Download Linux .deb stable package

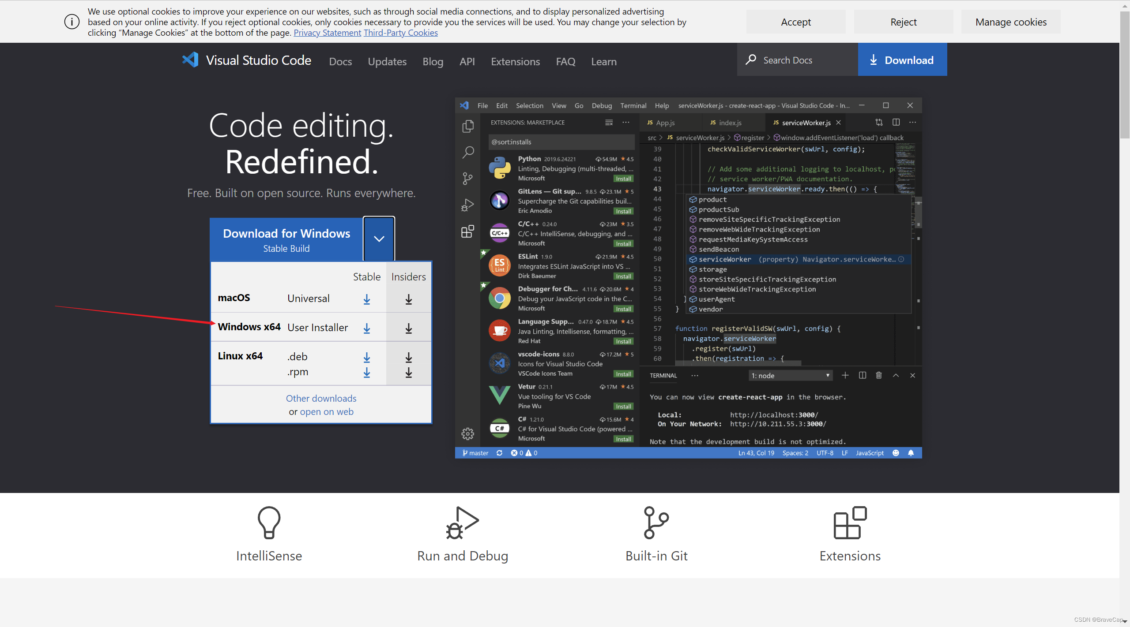367,357
